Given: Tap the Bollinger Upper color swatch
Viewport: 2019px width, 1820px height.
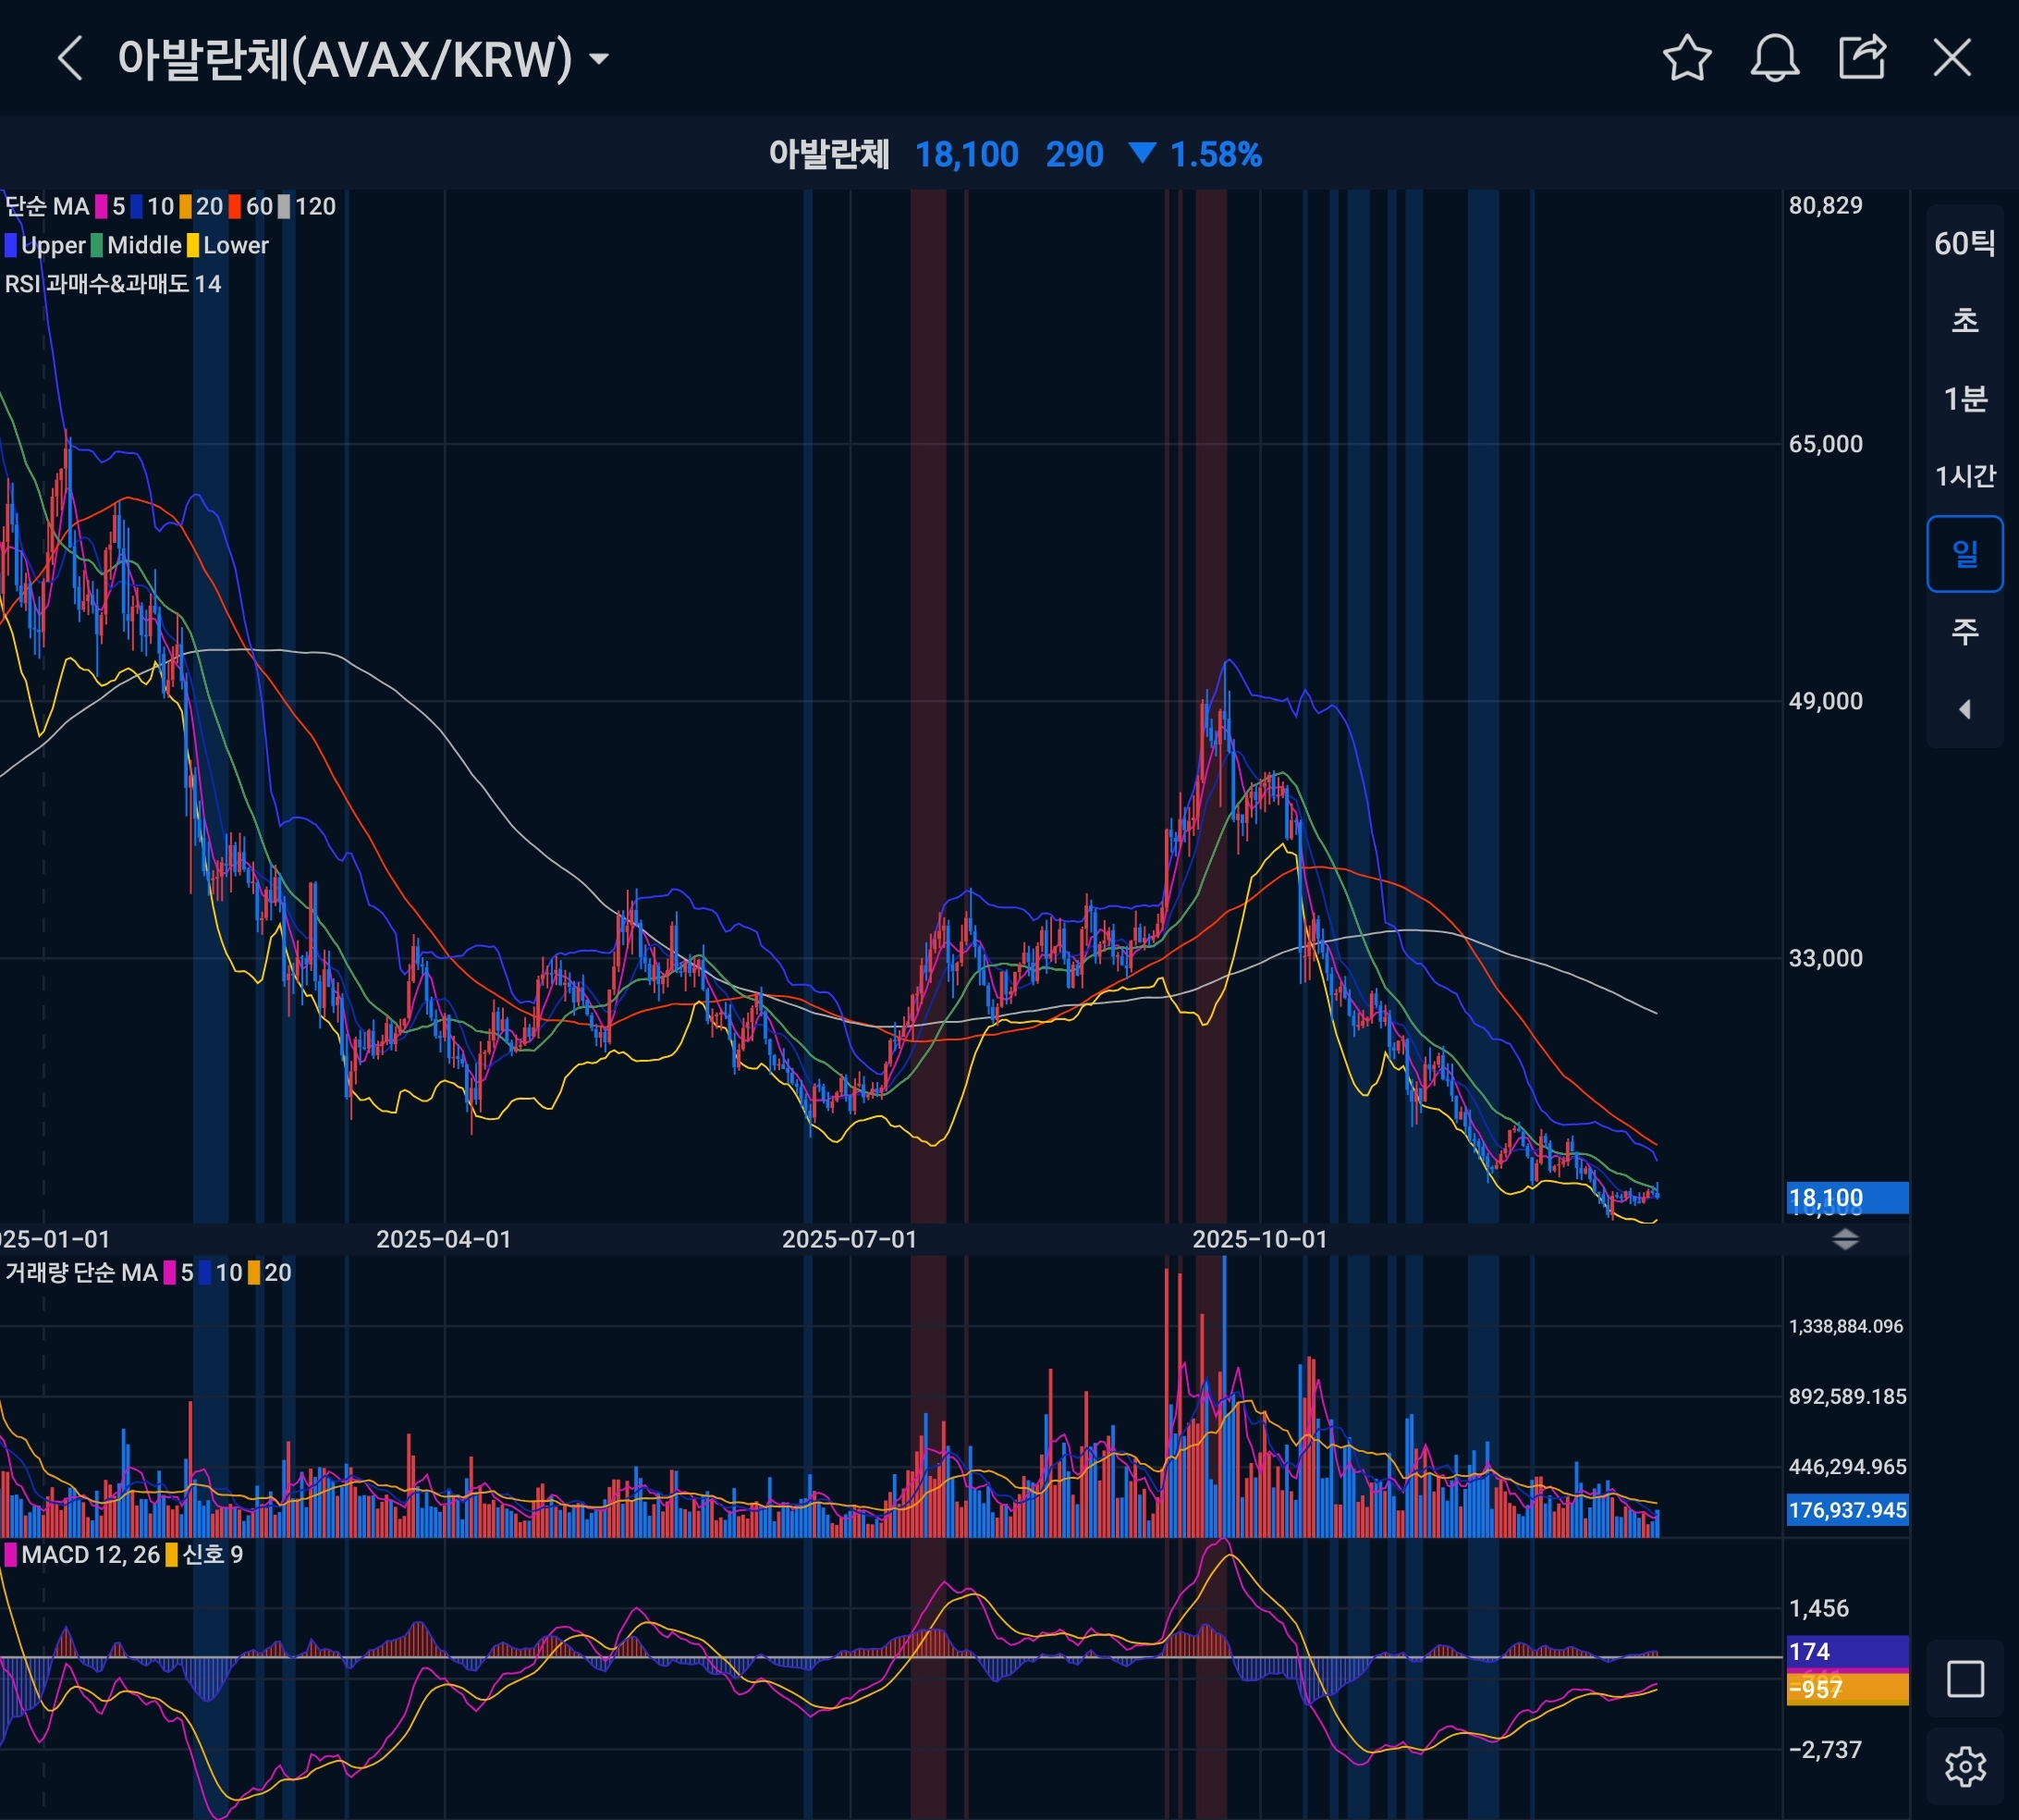Looking at the screenshot, I should pos(10,246).
